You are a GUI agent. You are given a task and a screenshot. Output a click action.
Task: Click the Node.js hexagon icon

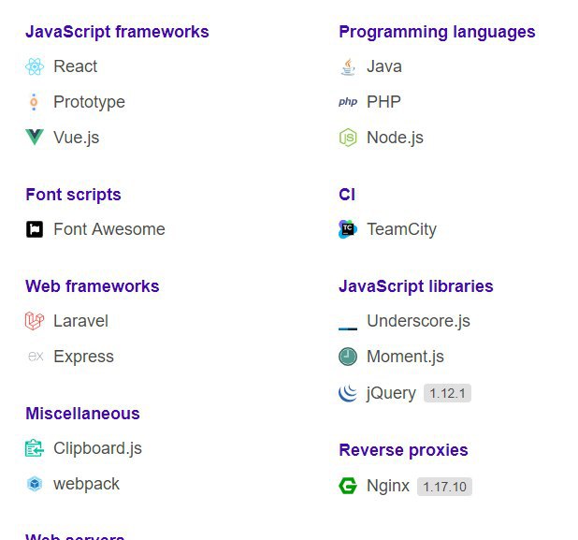point(348,138)
